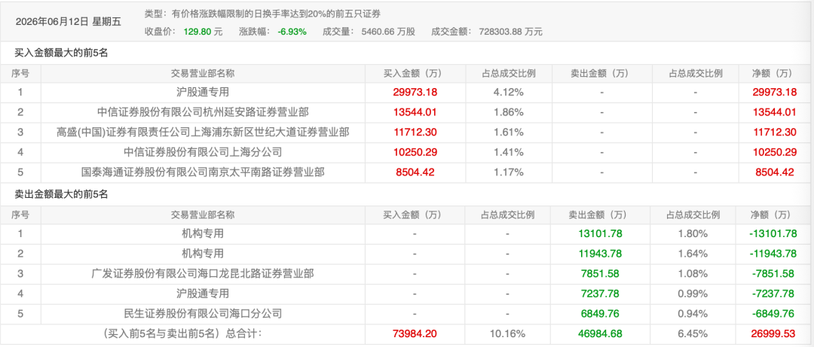Image resolution: width=814 pixels, height=347 pixels.
Task: Click buy amount 11712.30 in 买入金额 column
Action: coord(415,132)
